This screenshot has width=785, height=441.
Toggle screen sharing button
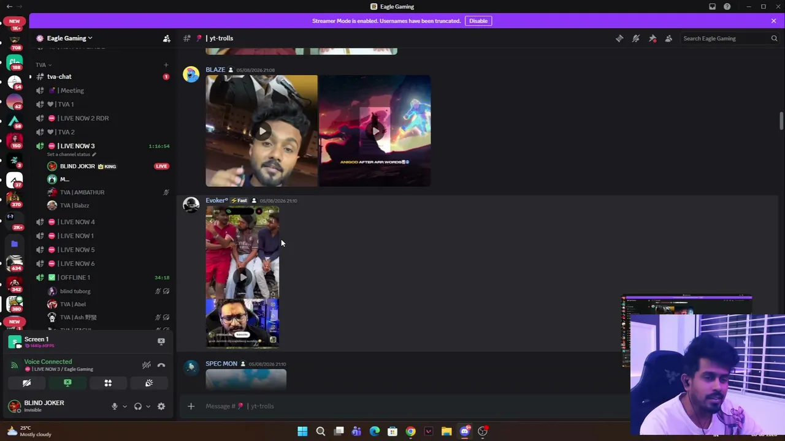pos(67,383)
